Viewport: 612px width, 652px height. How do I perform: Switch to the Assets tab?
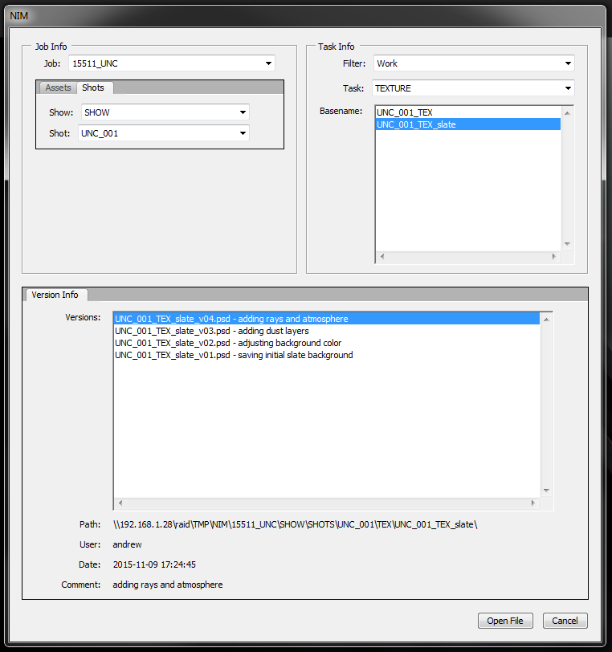(58, 88)
